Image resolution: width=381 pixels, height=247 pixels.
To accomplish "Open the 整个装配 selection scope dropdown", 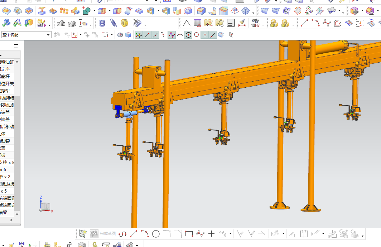I will click(x=48, y=35).
